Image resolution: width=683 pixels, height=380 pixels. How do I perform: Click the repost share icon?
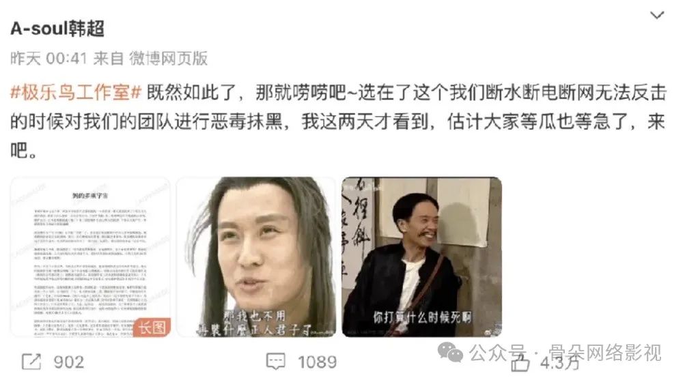click(31, 362)
